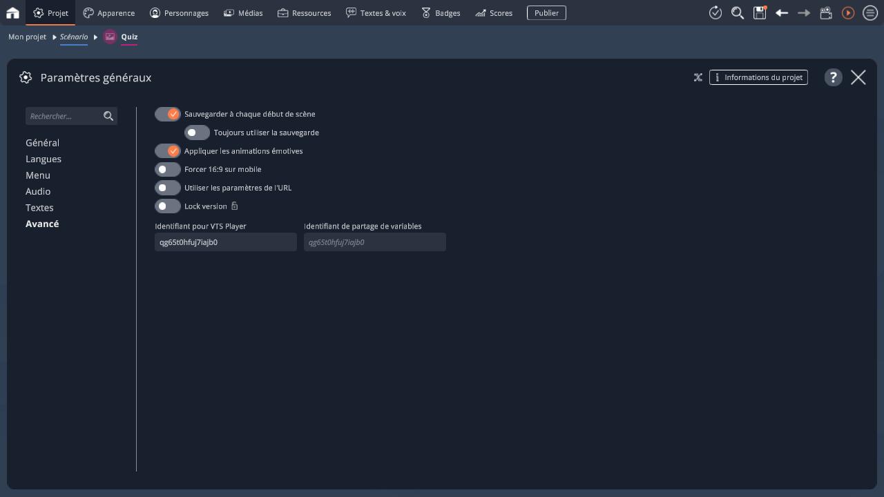The height and width of the screenshot is (497, 884).
Task: Go to Scénario breadcrumb
Action: pos(74,37)
